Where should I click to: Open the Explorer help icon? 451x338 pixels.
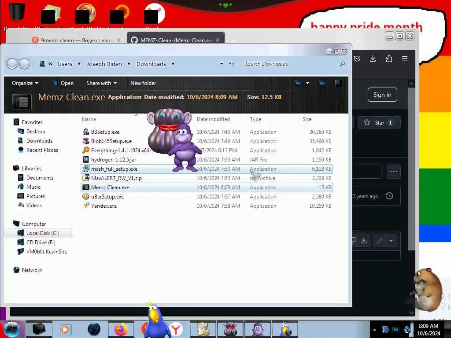coord(338,83)
